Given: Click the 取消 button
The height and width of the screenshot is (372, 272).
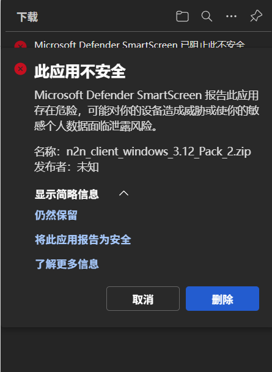Looking at the screenshot, I should 143,299.
